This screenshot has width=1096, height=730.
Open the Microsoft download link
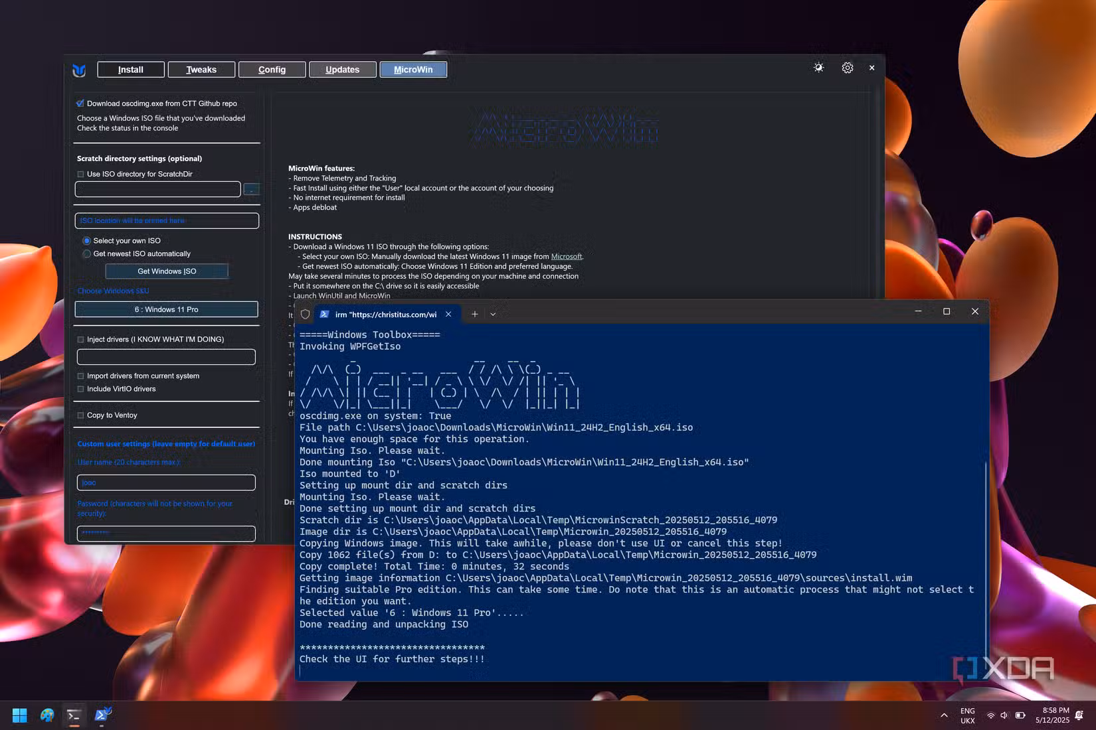click(x=567, y=257)
